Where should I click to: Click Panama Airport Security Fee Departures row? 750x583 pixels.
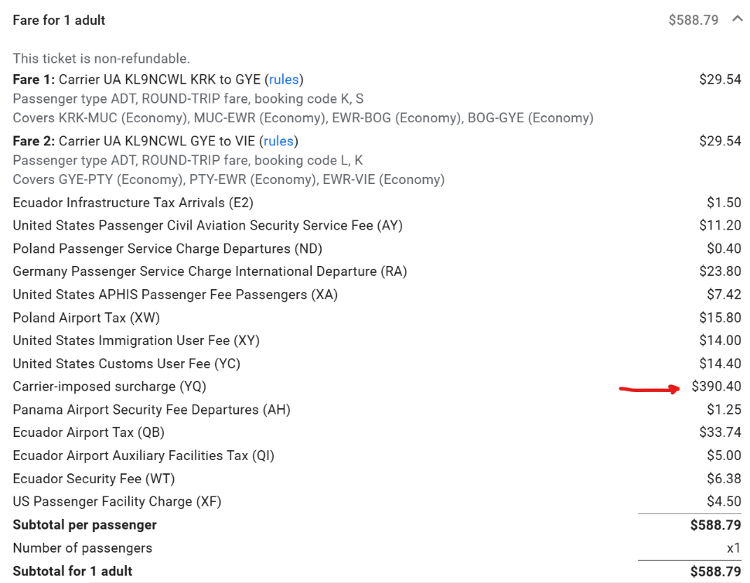(377, 410)
